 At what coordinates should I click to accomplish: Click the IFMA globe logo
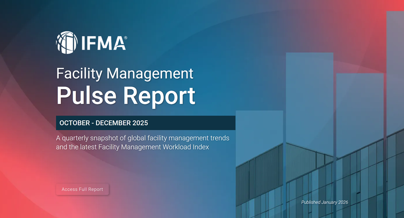pyautogui.click(x=67, y=43)
